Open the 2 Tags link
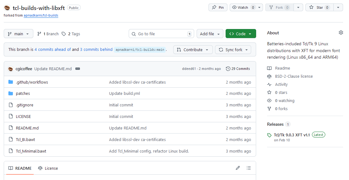Image resolution: width=349 pixels, height=180 pixels. (x=71, y=34)
